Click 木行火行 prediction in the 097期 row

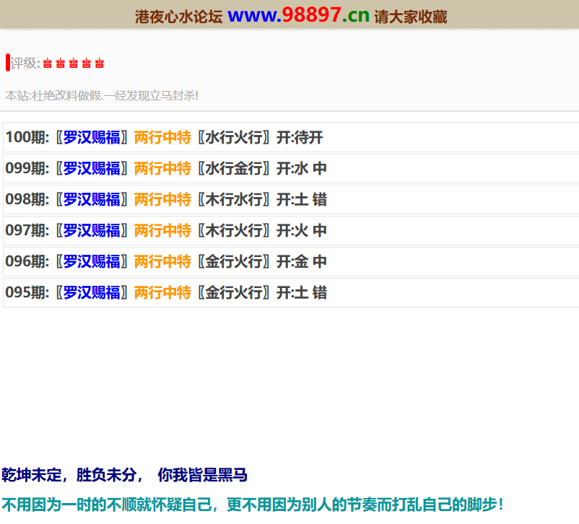coord(234,230)
